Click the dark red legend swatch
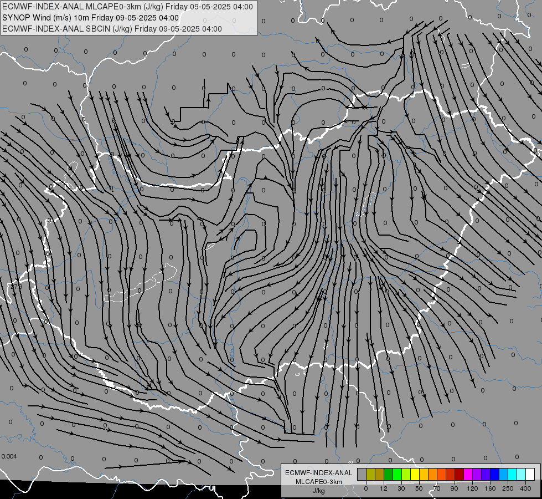Screen dimensions: 542x499 point(459,475)
